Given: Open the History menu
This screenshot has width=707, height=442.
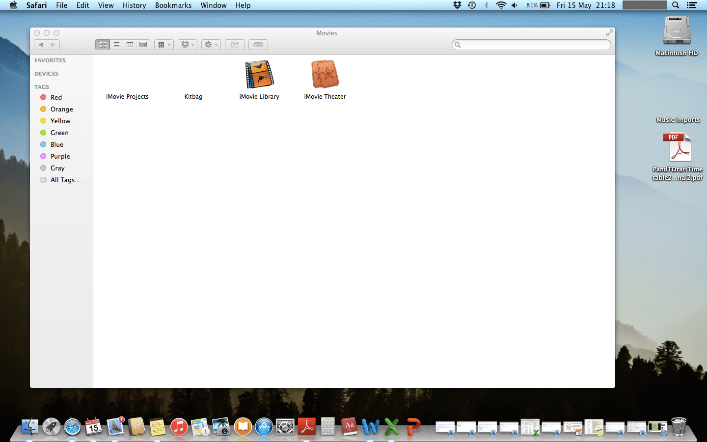Looking at the screenshot, I should (134, 5).
